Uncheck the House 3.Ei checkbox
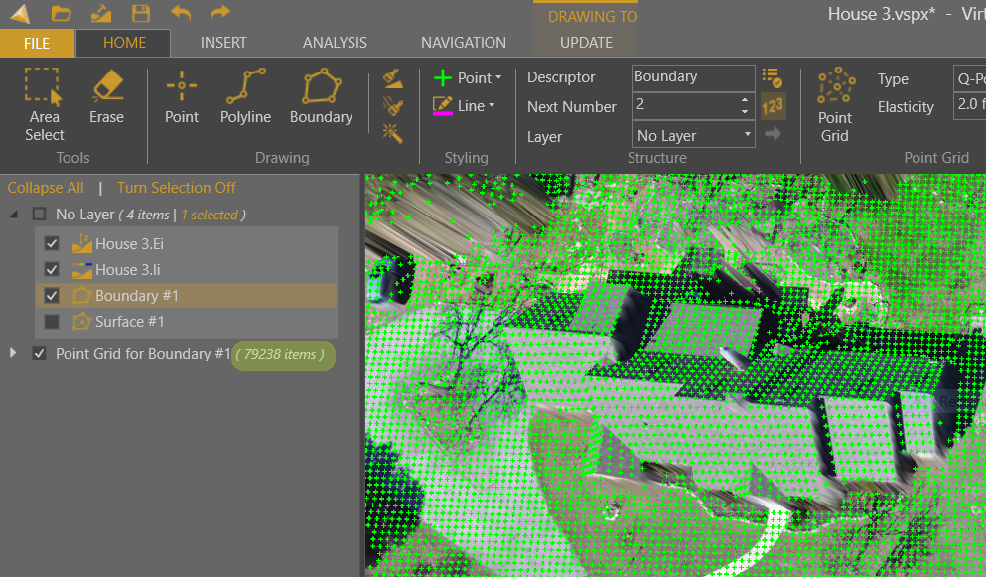Image resolution: width=986 pixels, height=577 pixels. click(52, 243)
